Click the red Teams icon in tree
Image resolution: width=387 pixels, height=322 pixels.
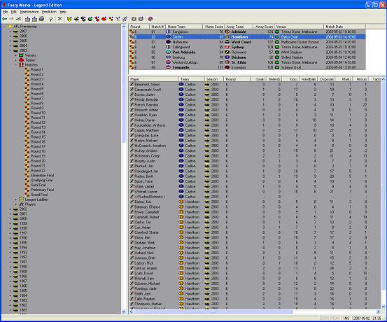pos(21,60)
